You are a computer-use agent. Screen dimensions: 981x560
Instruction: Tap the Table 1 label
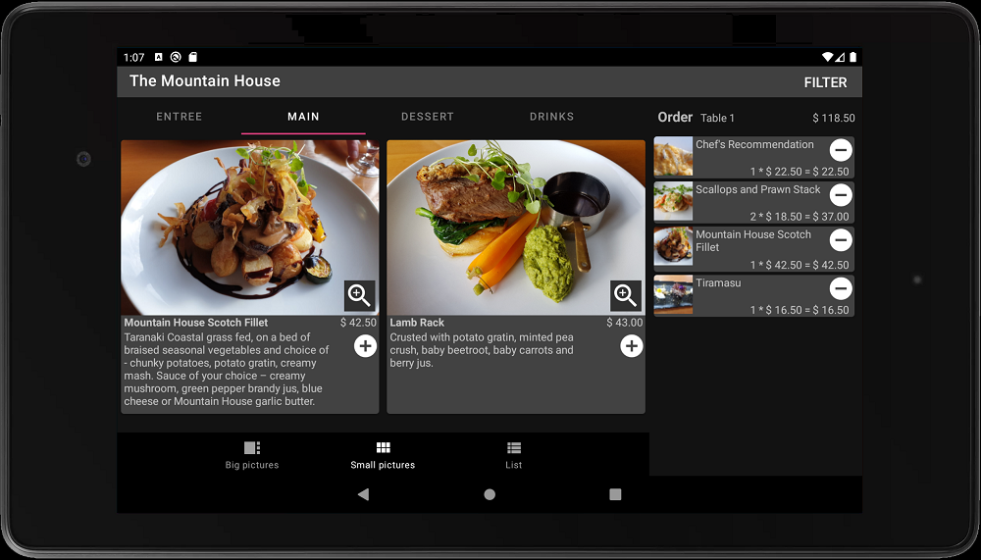(x=718, y=118)
